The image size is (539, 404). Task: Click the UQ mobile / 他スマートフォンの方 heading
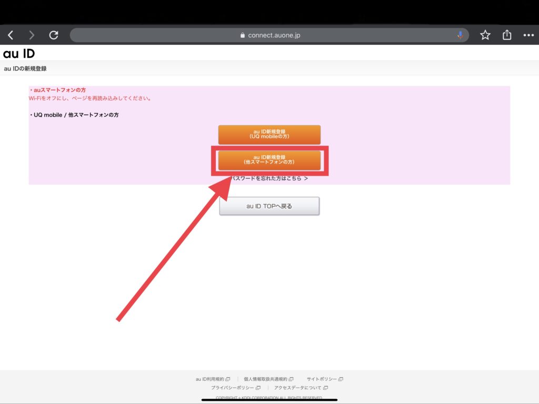pyautogui.click(x=74, y=115)
